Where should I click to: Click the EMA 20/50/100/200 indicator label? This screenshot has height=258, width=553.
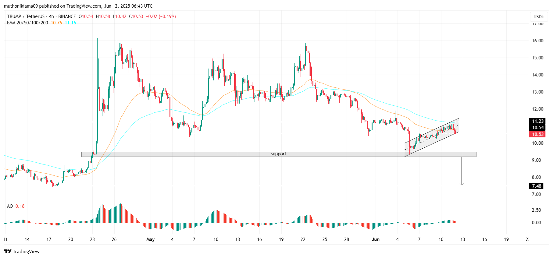(27, 23)
